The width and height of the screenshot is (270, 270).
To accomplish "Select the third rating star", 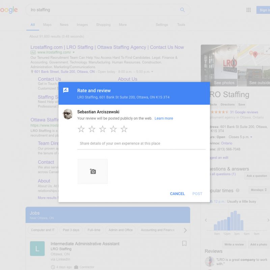I will pos(103,129).
